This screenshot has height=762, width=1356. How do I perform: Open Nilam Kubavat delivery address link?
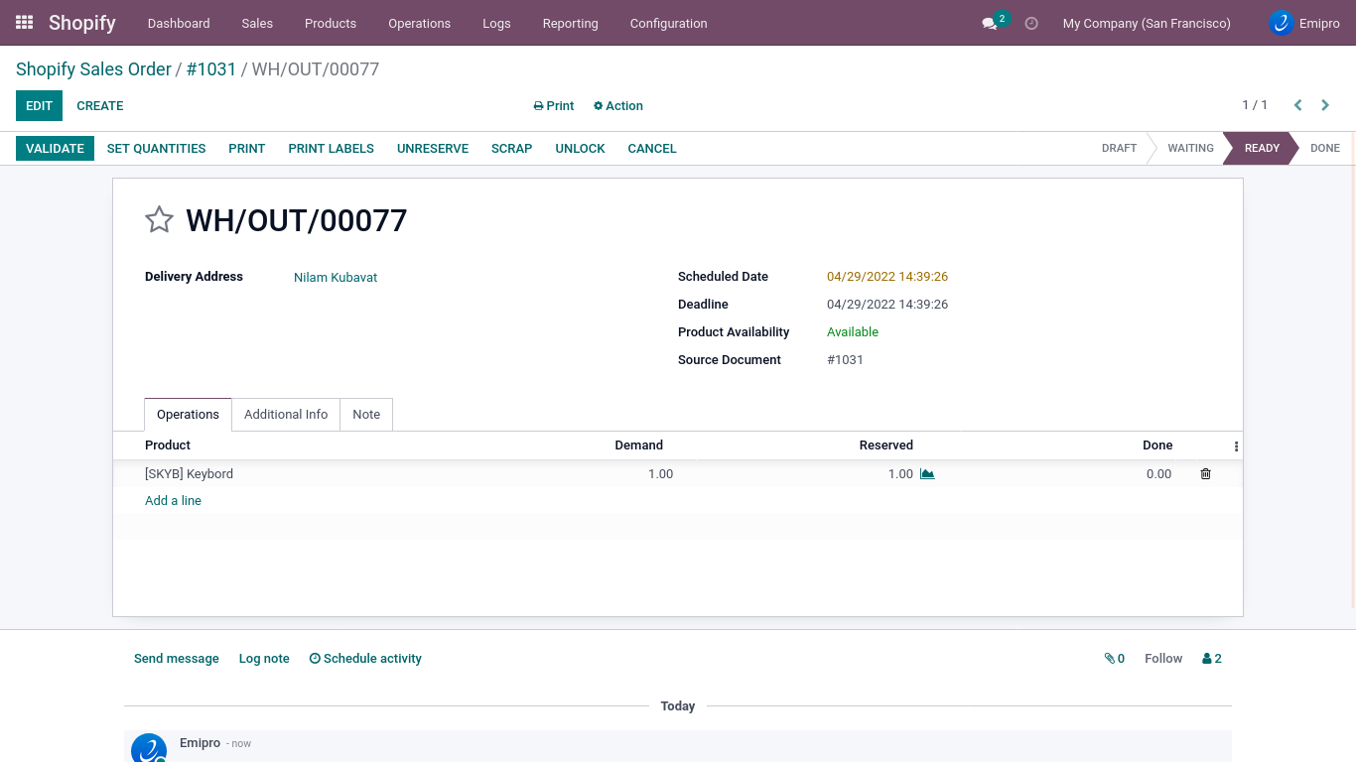pyautogui.click(x=336, y=278)
